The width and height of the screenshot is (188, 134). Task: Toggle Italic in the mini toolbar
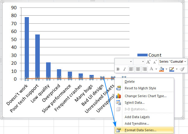[124, 69]
